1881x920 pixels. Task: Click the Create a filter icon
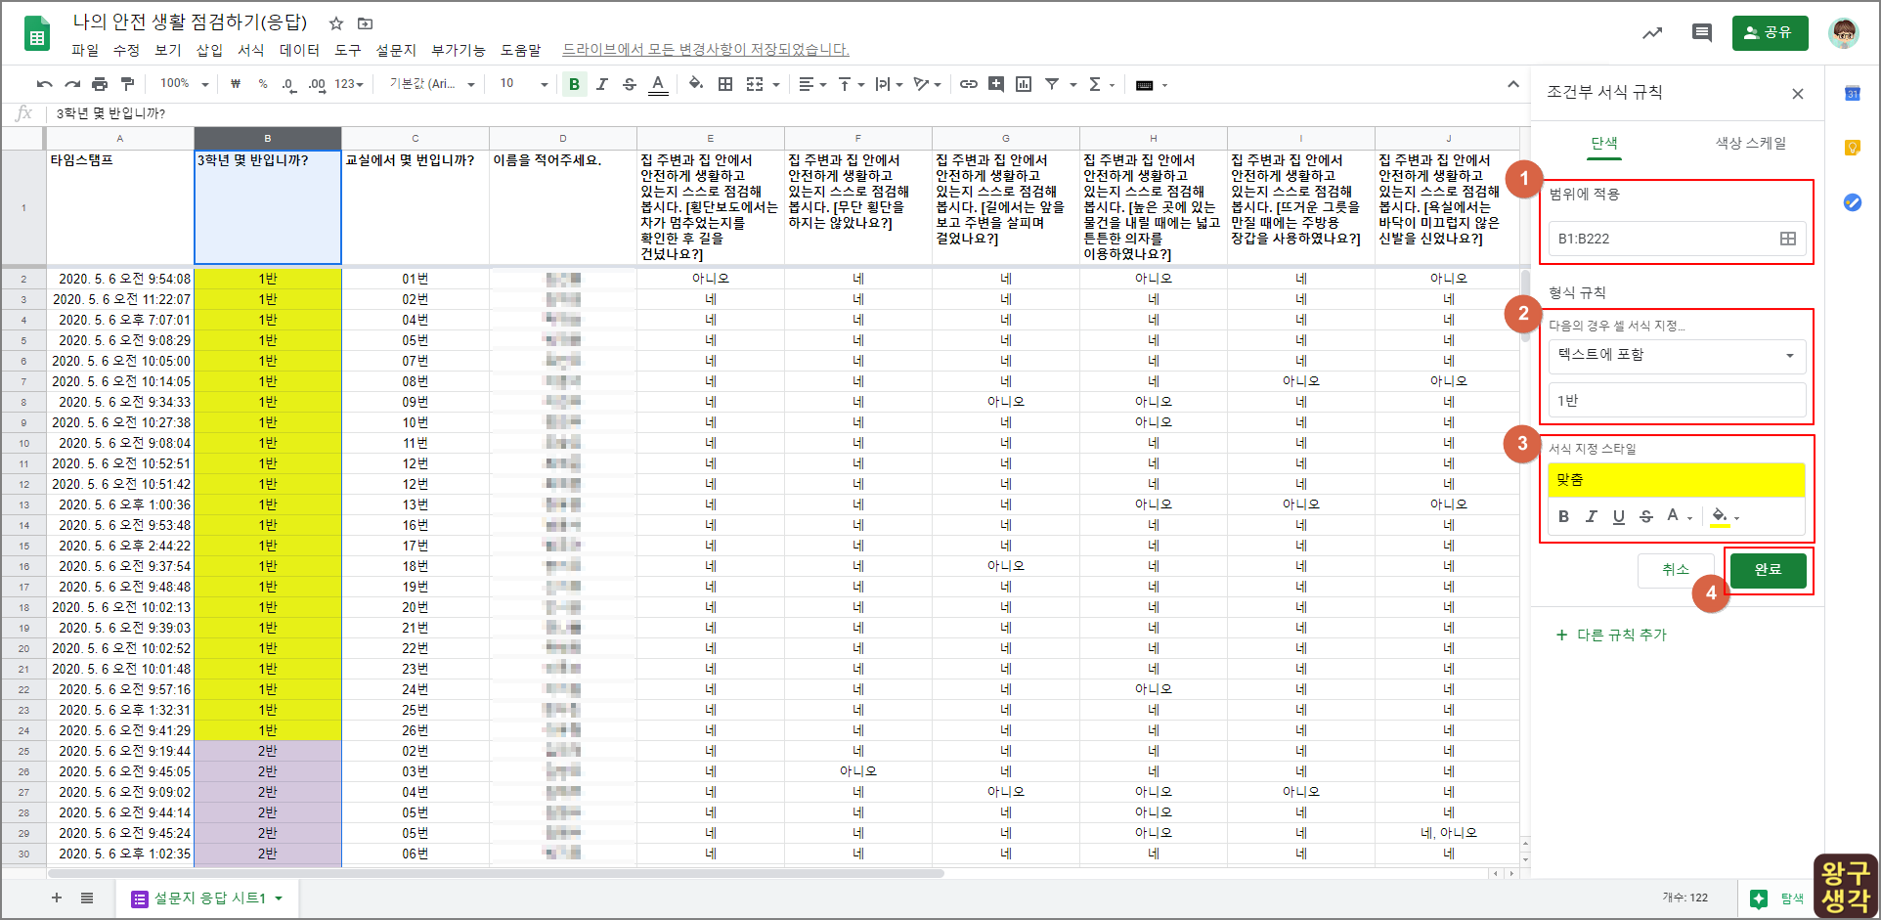[1052, 84]
